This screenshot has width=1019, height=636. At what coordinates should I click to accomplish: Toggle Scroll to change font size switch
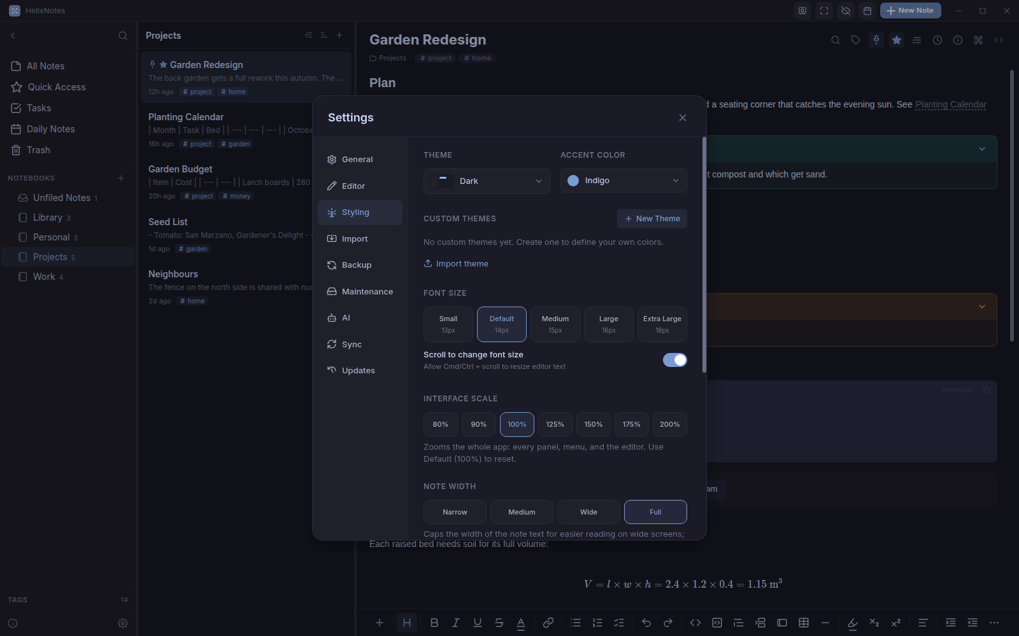click(x=675, y=360)
